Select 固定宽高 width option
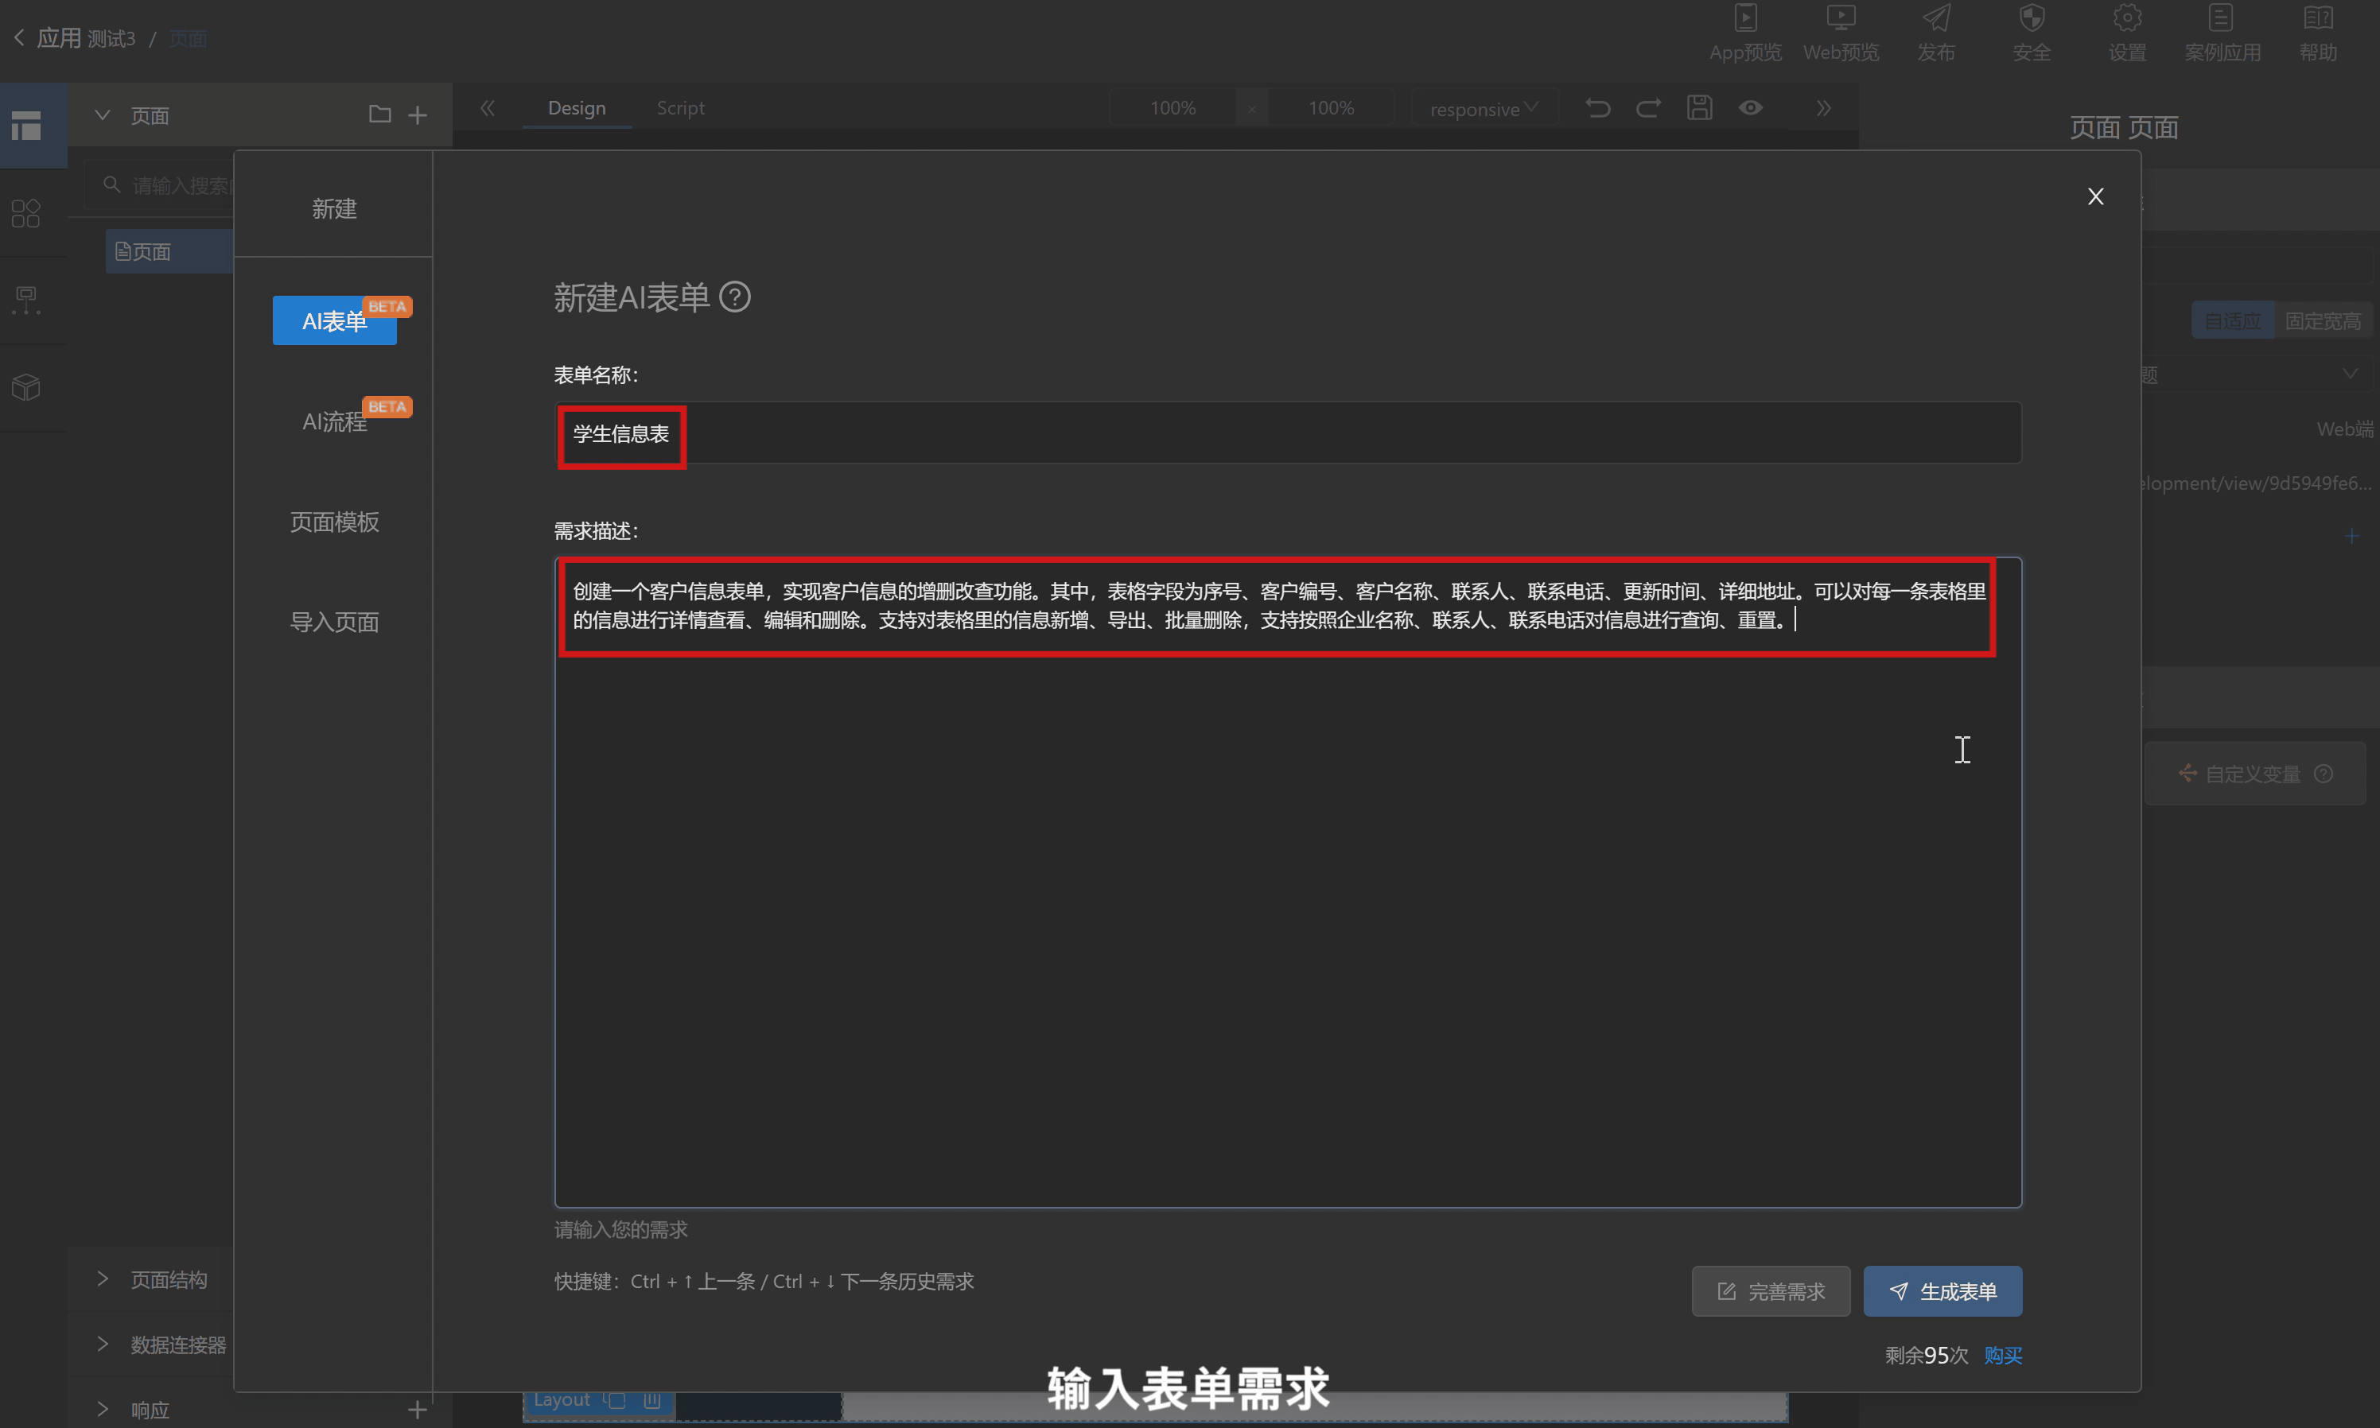 [x=2322, y=320]
